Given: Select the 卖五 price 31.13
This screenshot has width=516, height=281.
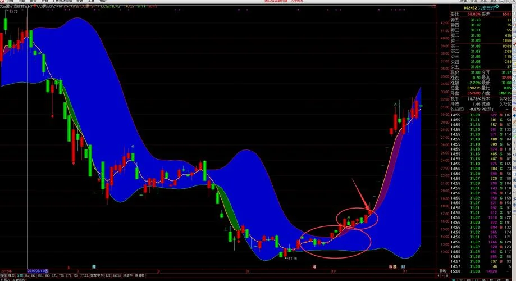Looking at the screenshot, I should tap(475, 20).
